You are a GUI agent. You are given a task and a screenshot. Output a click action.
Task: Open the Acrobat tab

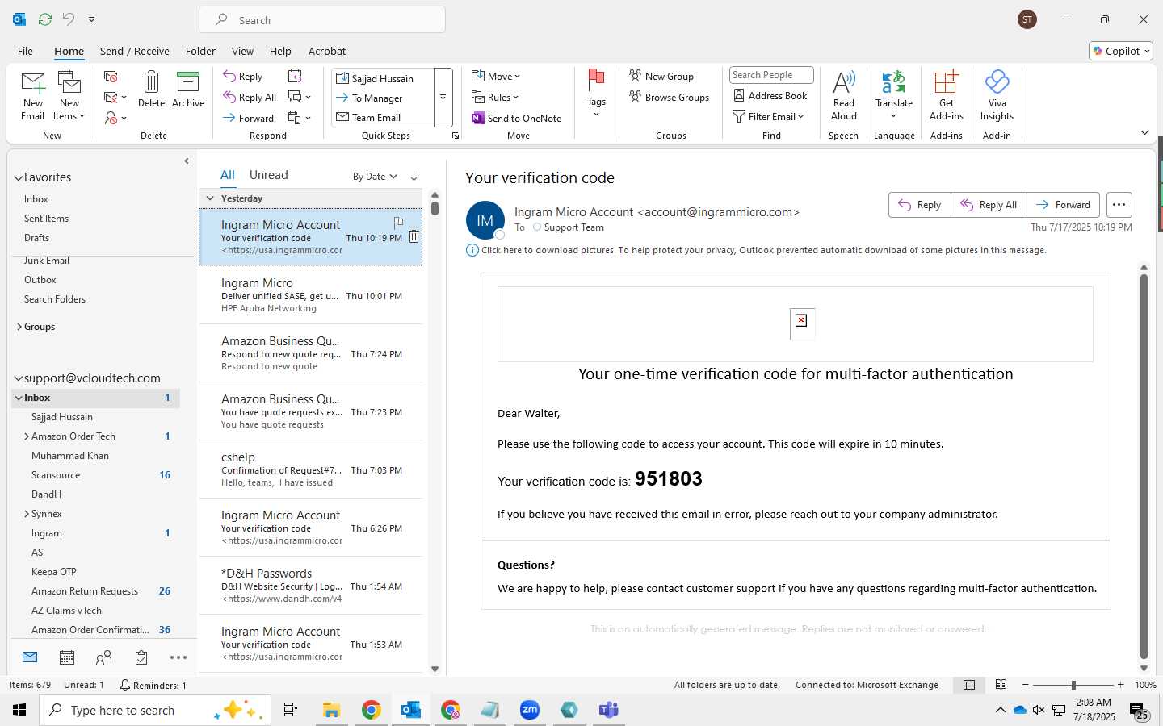pyautogui.click(x=327, y=51)
